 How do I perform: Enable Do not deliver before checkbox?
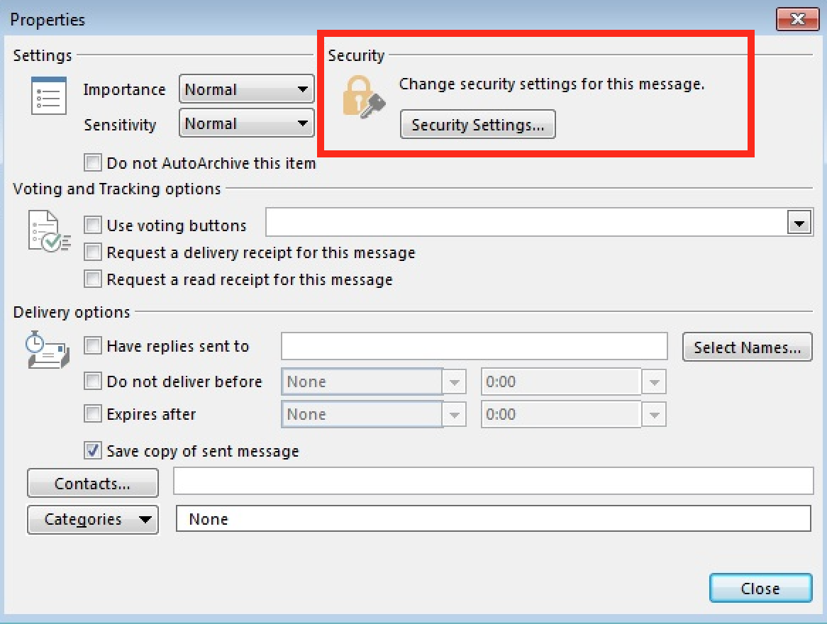point(93,381)
